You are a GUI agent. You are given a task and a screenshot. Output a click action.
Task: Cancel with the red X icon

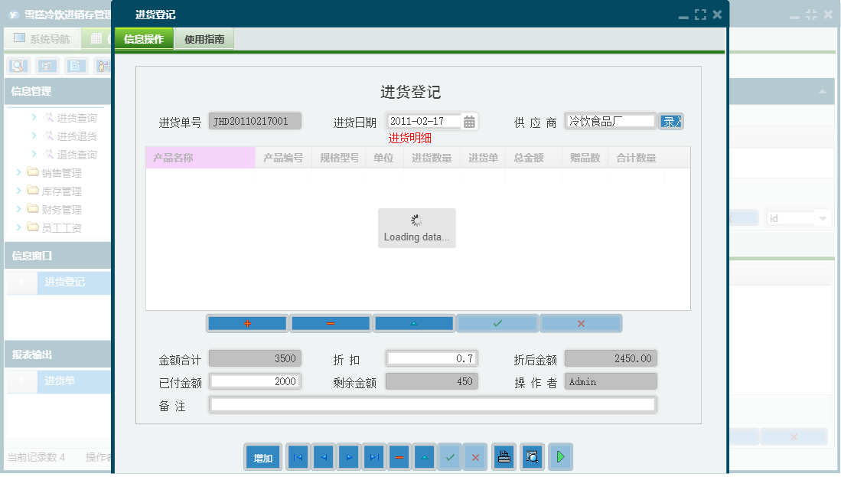coord(581,323)
